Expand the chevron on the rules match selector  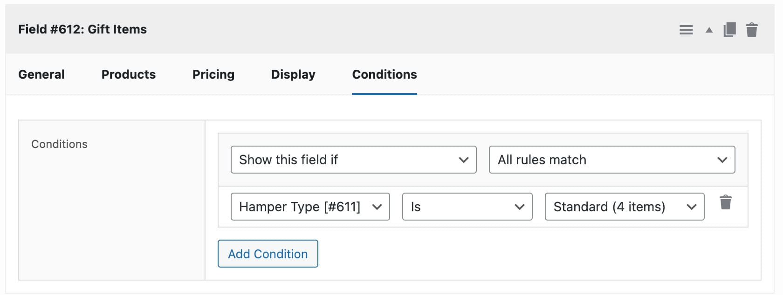click(x=722, y=160)
